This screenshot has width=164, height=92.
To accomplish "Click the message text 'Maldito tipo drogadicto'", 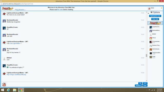I will (14, 22).
